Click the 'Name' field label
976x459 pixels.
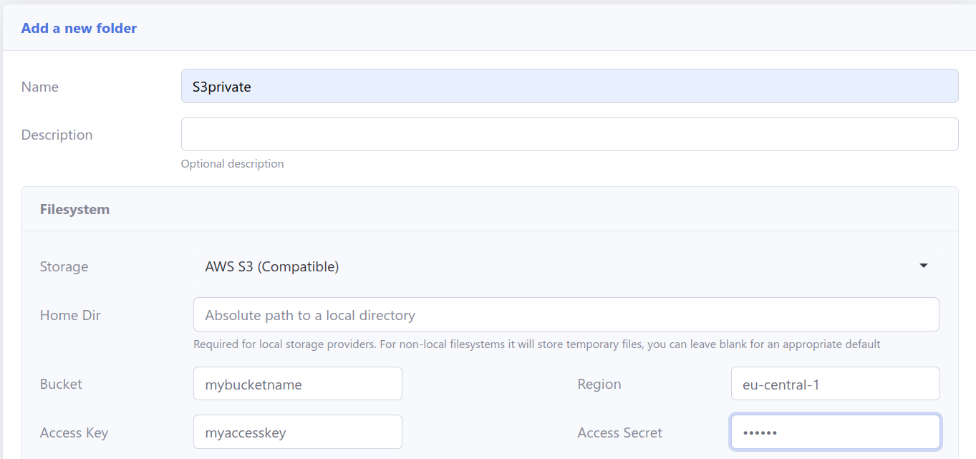coord(40,87)
